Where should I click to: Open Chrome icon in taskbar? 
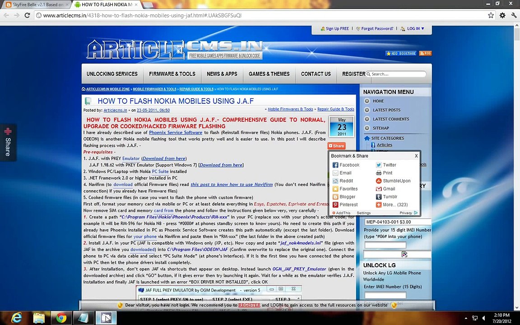61,318
